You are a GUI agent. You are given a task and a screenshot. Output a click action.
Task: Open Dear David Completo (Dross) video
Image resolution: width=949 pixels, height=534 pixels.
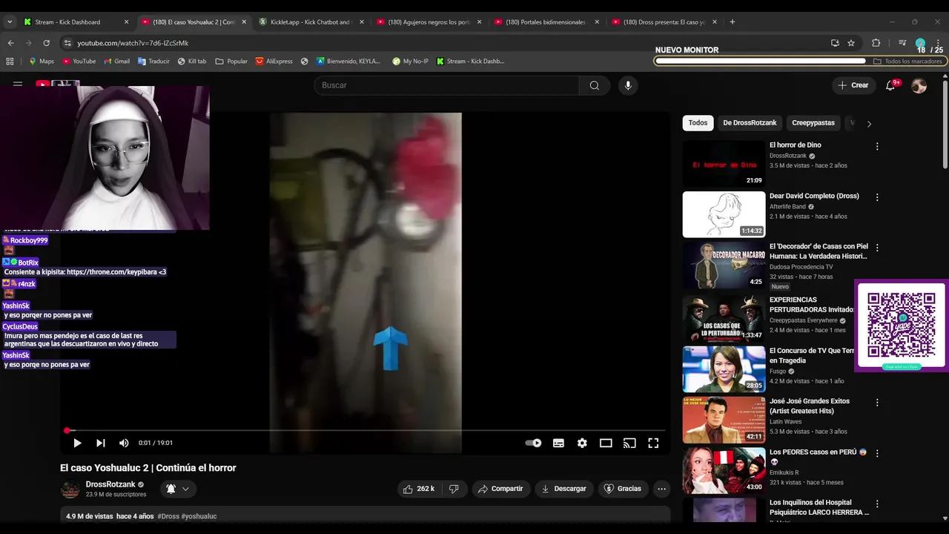pyautogui.click(x=814, y=196)
